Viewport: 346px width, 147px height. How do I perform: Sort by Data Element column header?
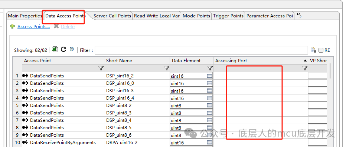point(192,61)
